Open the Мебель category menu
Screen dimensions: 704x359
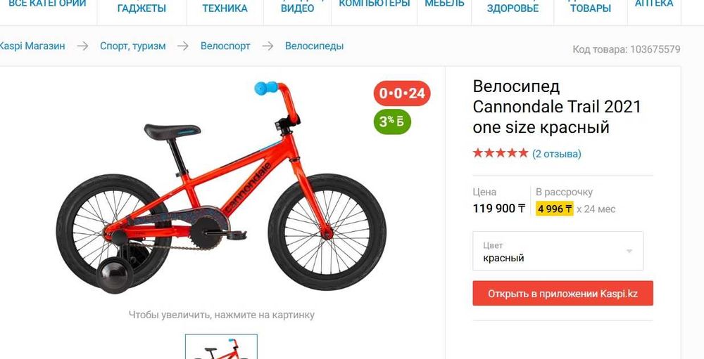444,4
